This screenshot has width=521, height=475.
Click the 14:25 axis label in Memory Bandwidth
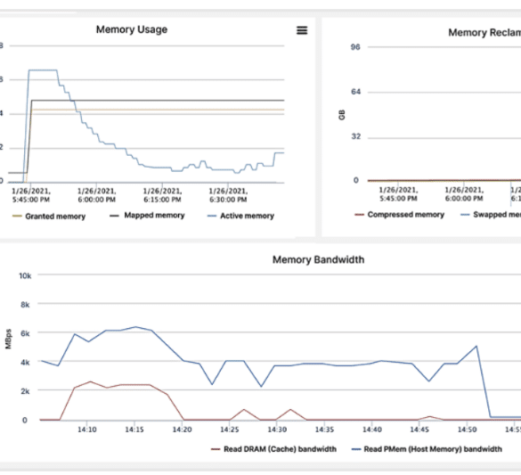pos(230,430)
